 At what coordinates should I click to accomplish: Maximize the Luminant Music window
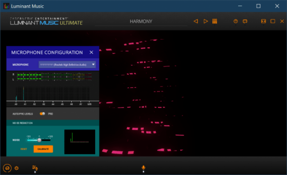(x=258, y=6)
